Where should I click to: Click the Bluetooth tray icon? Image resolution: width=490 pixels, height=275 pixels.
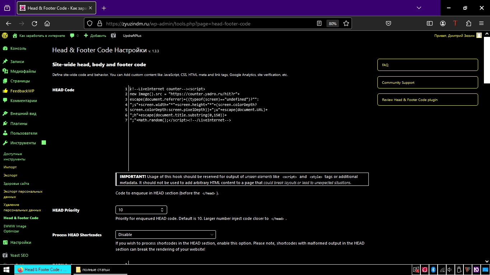coord(433,270)
